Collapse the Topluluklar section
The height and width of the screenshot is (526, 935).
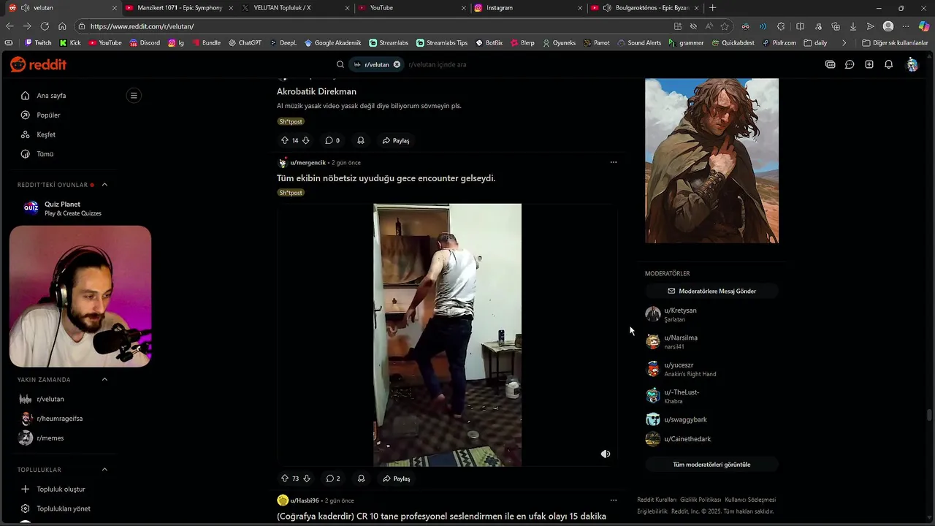(x=104, y=470)
